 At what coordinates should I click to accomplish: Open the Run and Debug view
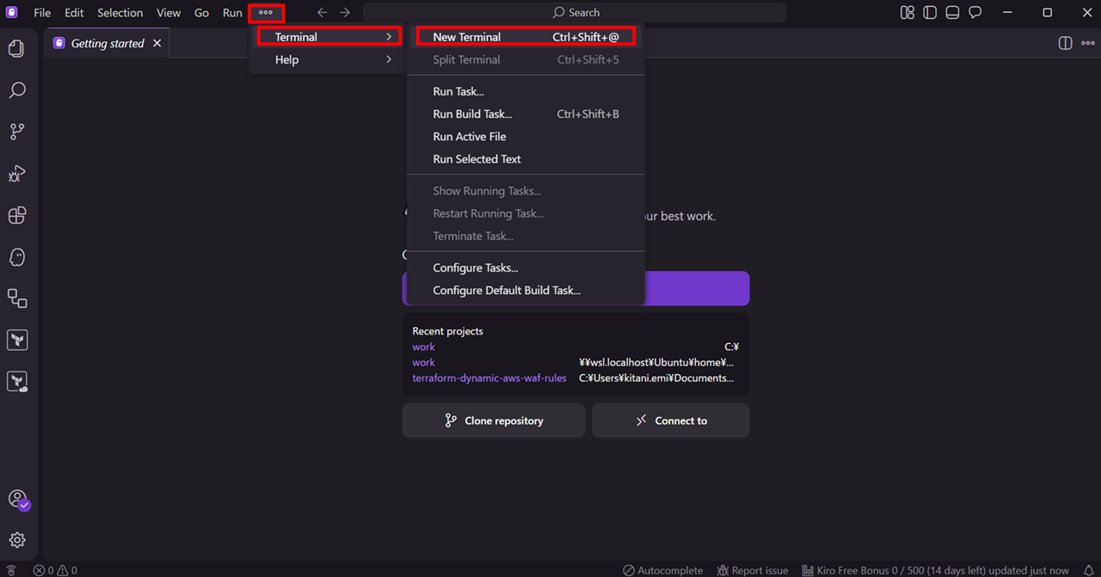click(16, 174)
